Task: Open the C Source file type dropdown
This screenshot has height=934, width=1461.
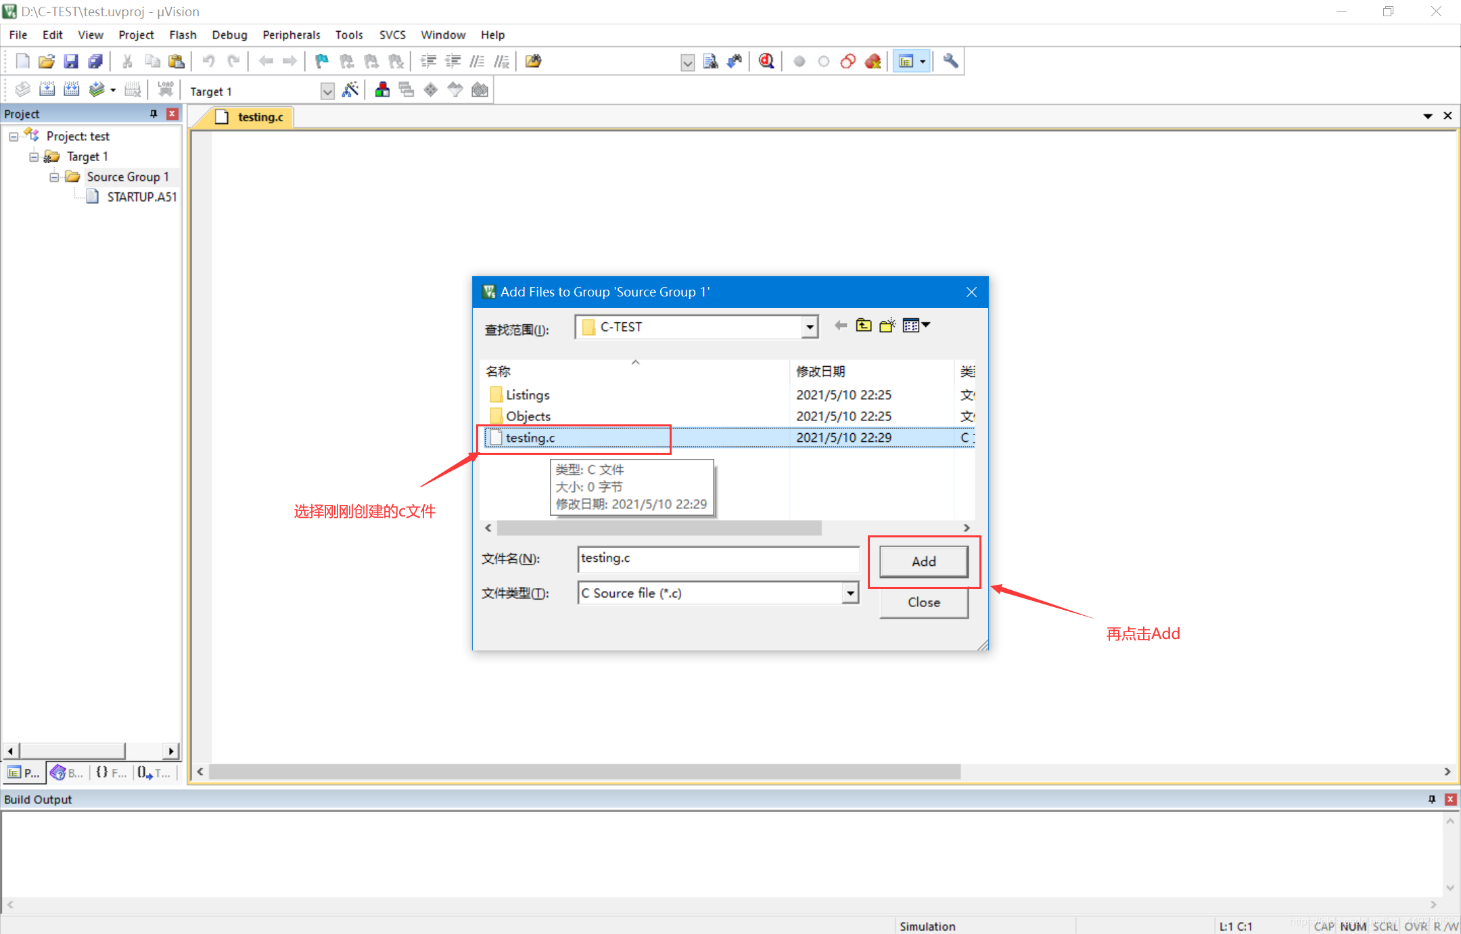Action: click(850, 594)
